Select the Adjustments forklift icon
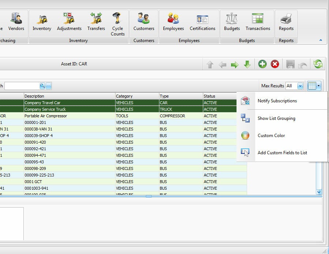 [x=69, y=22]
